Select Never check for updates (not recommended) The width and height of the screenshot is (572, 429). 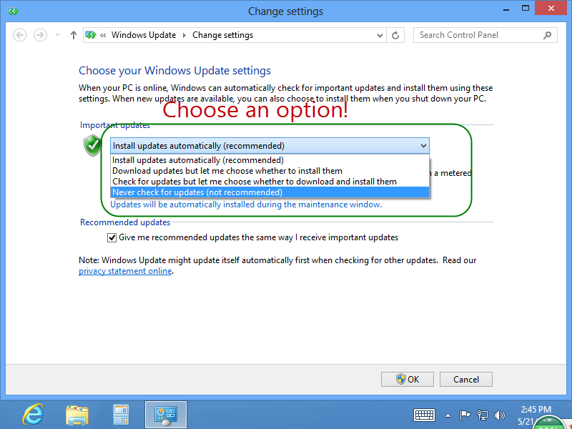(270, 192)
